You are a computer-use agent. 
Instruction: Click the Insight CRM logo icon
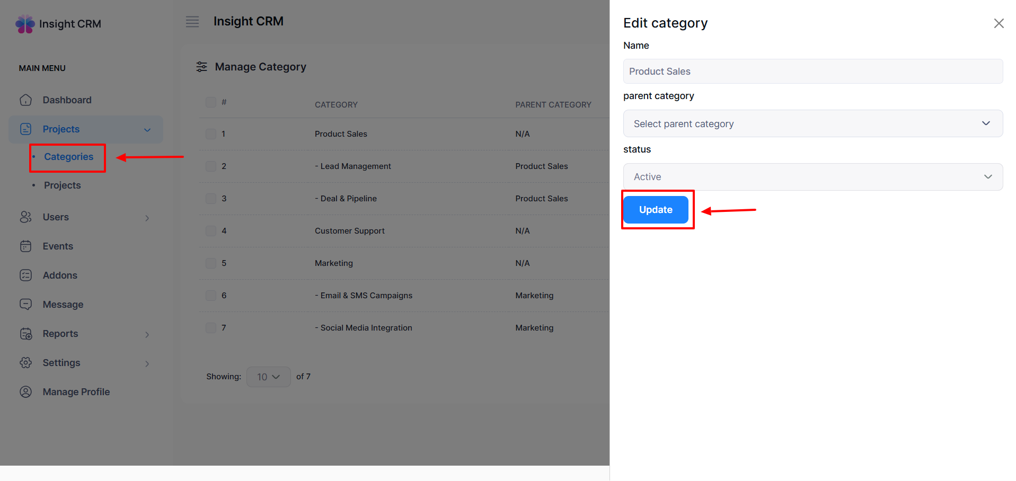(25, 24)
